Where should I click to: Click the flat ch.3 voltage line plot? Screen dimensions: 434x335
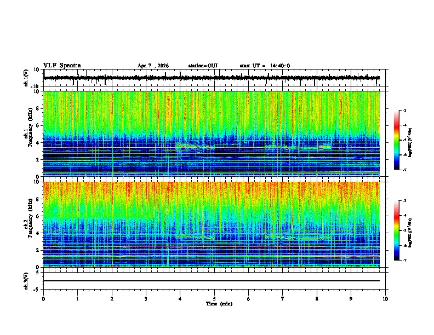point(212,281)
